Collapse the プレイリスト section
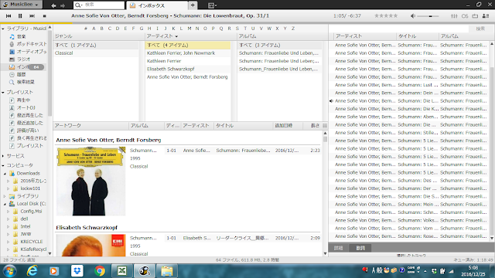This screenshot has width=495, height=278. coord(3,93)
